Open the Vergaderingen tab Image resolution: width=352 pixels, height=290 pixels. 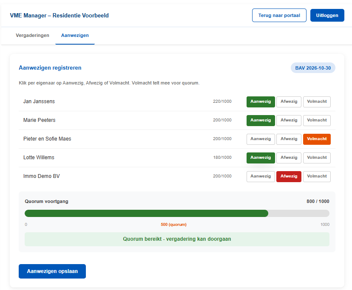point(32,35)
